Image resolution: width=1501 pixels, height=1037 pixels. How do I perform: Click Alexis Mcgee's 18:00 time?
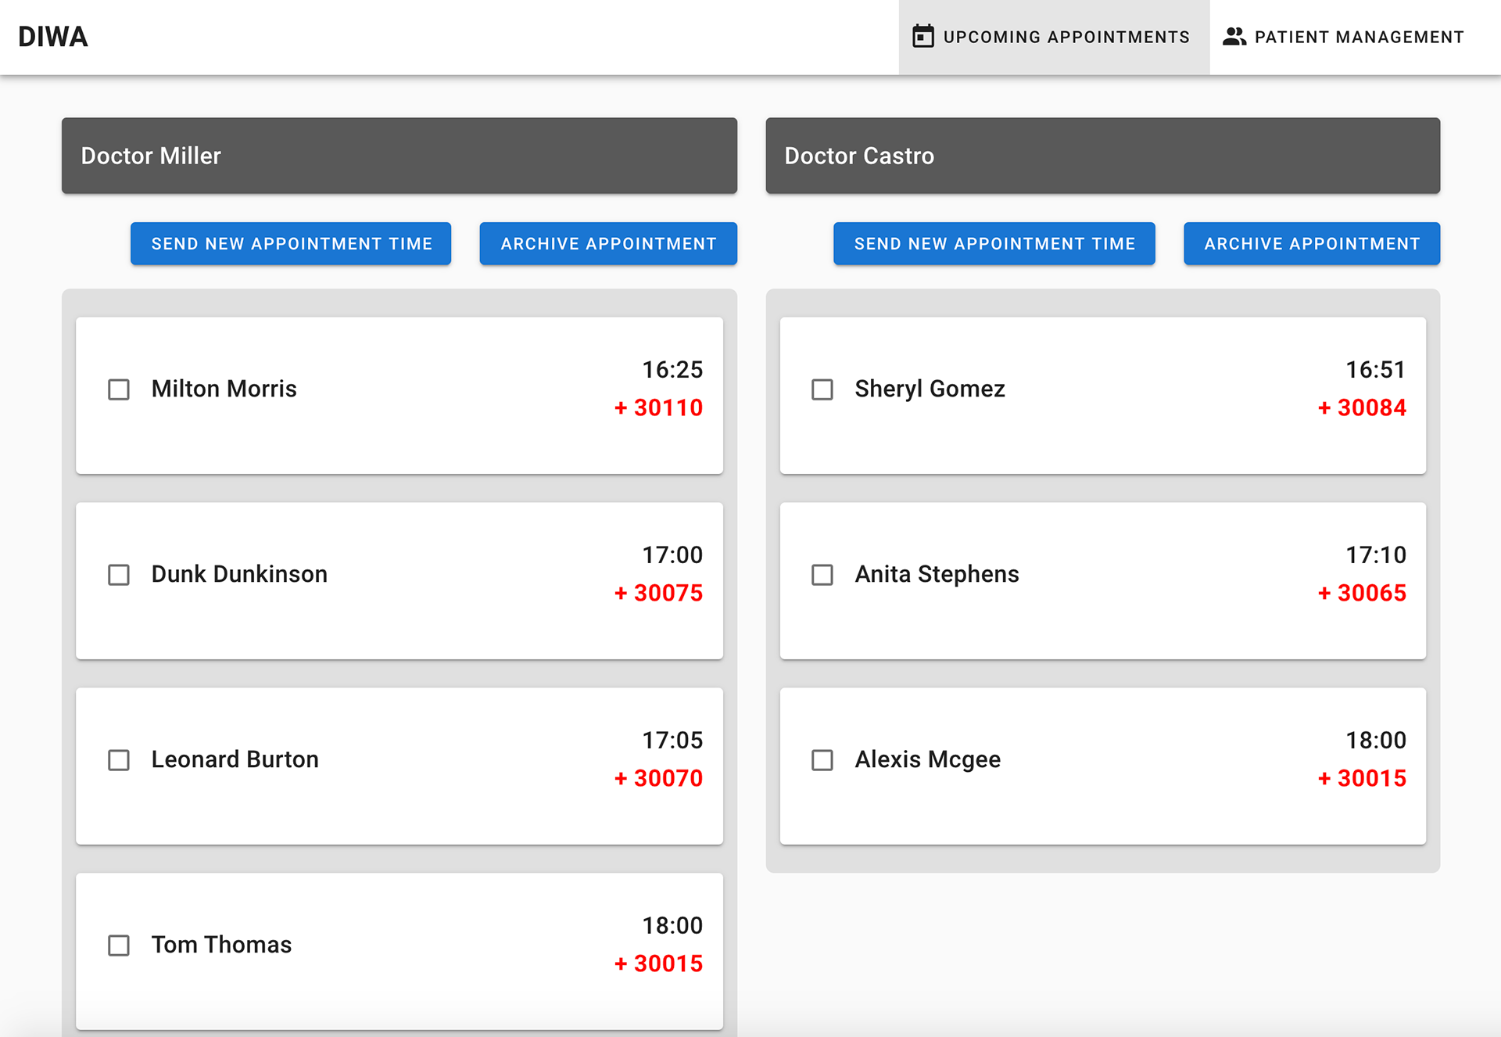pyautogui.click(x=1376, y=740)
